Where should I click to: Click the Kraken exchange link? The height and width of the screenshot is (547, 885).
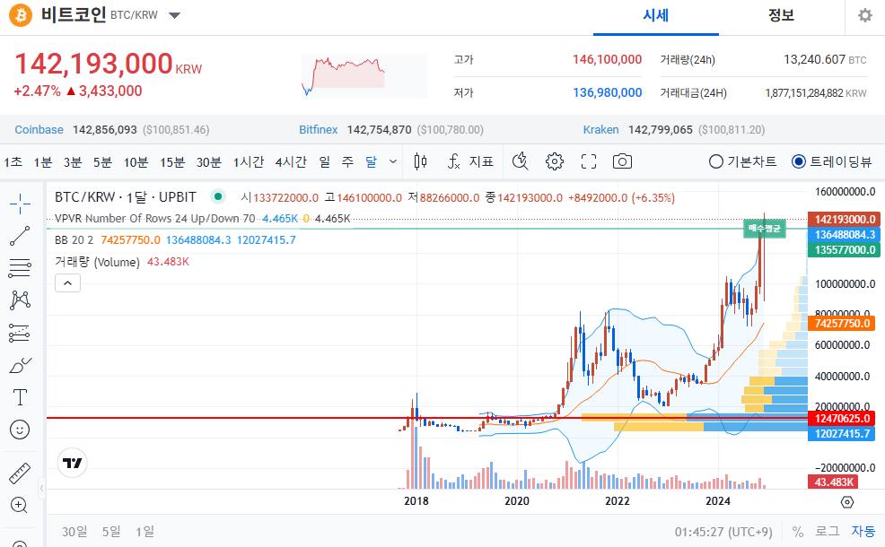click(601, 130)
